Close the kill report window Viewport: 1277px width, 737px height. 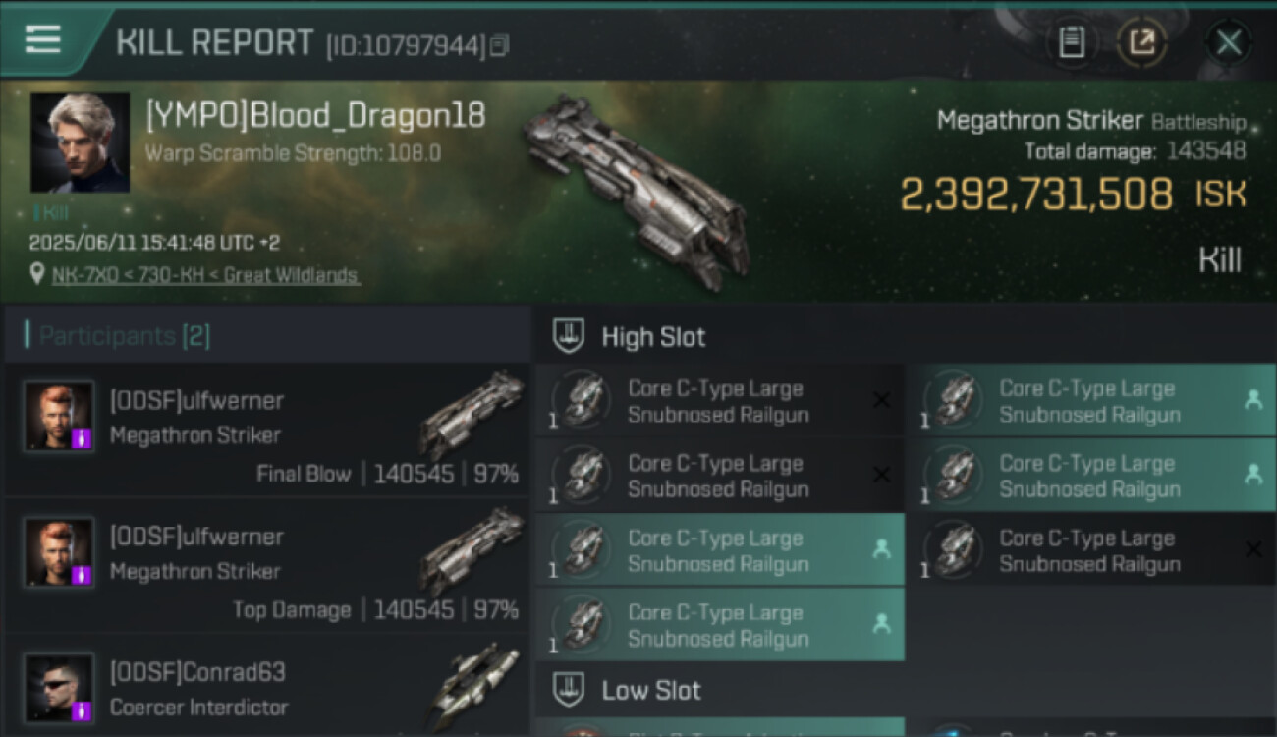click(1228, 42)
